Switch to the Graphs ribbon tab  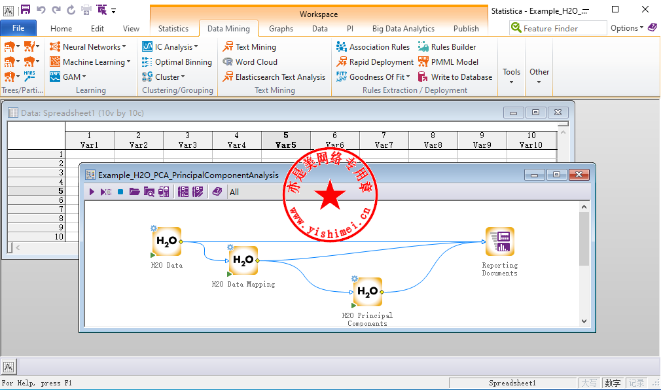tap(281, 29)
